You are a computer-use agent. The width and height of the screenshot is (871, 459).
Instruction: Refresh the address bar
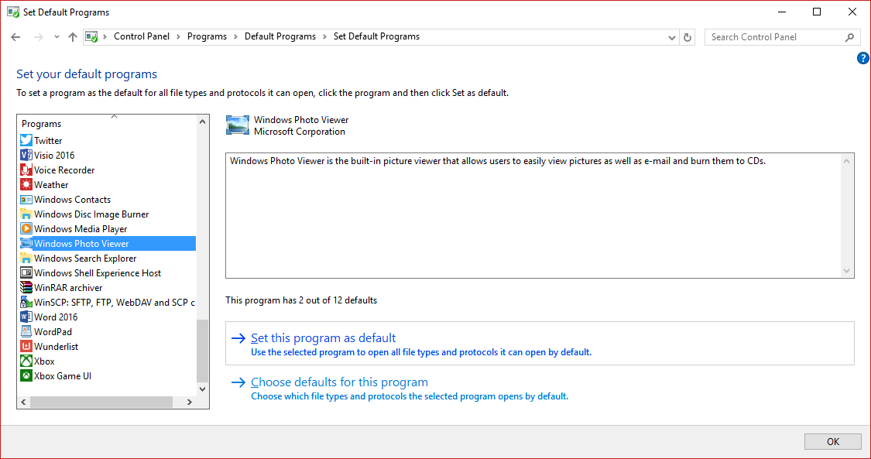tap(688, 37)
